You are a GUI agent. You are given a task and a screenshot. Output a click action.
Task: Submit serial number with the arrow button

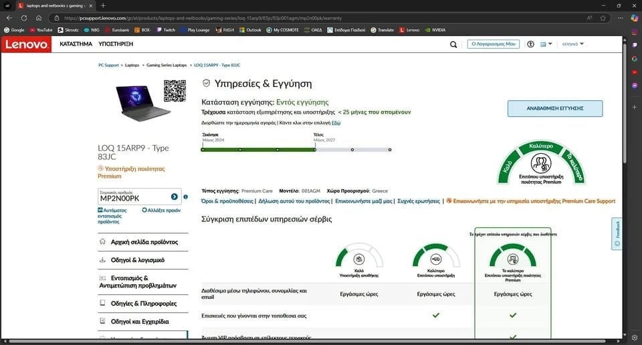pyautogui.click(x=175, y=197)
